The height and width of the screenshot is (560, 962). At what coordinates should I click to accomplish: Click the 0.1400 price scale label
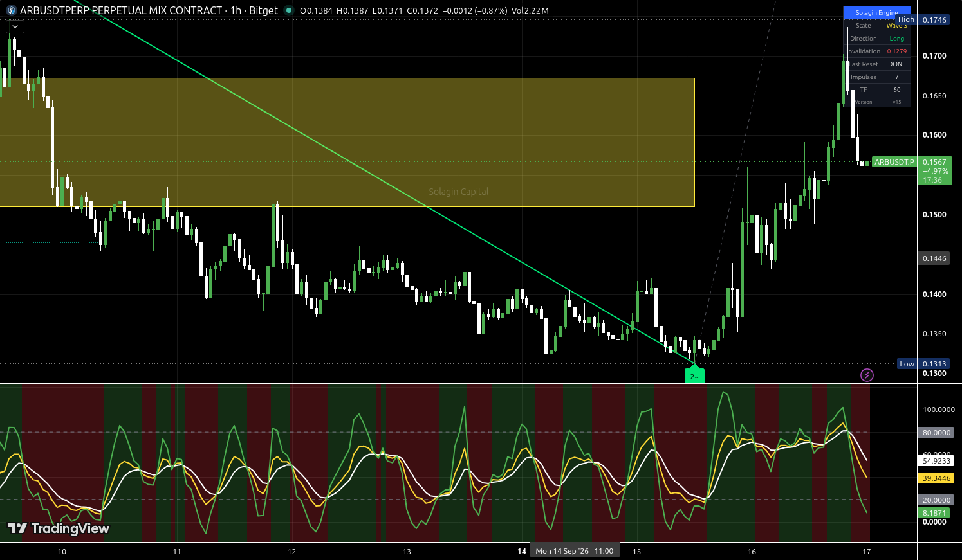click(x=934, y=294)
